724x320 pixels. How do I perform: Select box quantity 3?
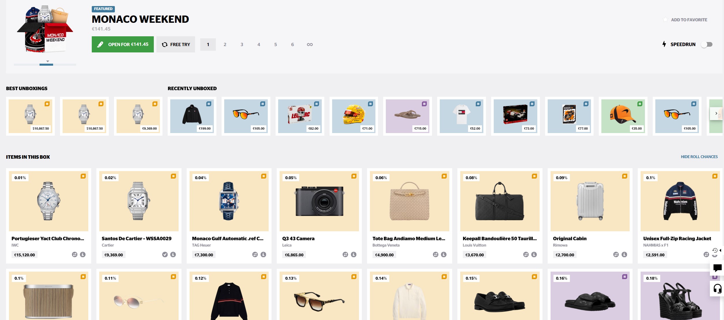tap(242, 44)
